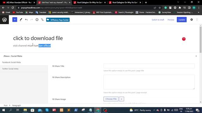Switch to second Noel Gallagher browser tab
This screenshot has height=113, width=202.
coord(125,3)
